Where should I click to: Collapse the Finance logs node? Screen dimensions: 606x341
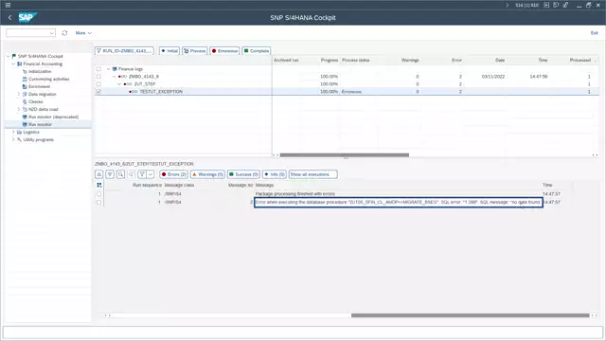coord(109,69)
